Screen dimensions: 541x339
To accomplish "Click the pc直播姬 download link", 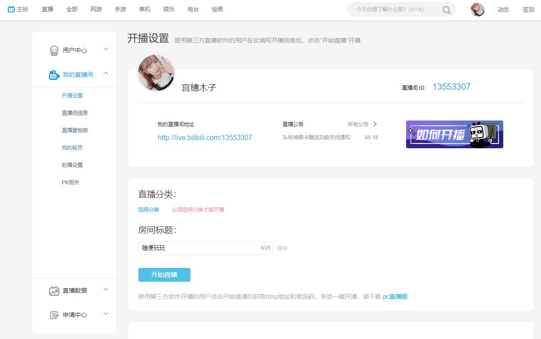I will coord(394,296).
